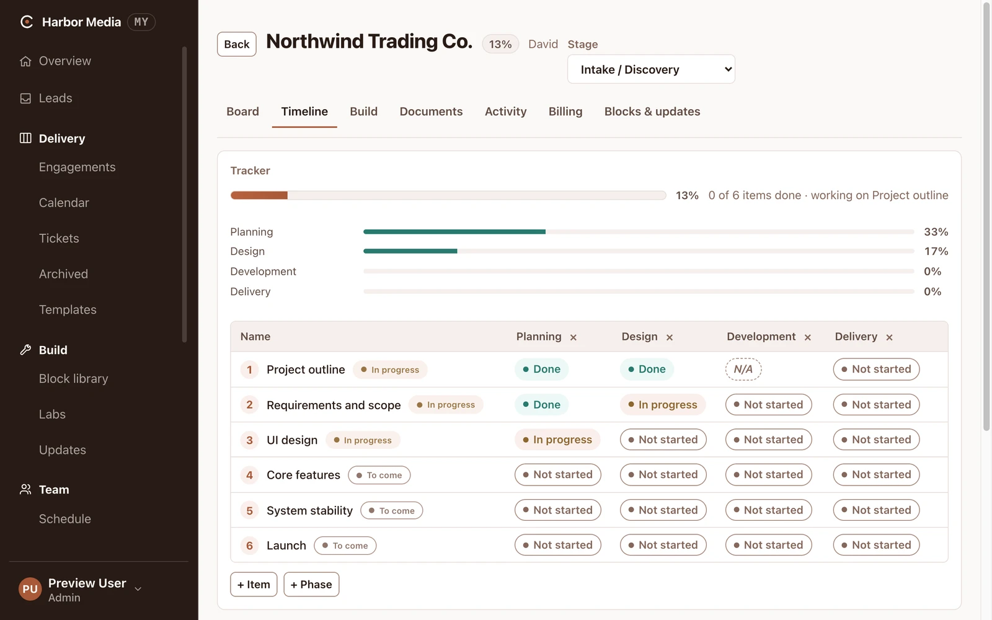Open the Documents tab
The image size is (992, 620).
click(x=431, y=112)
